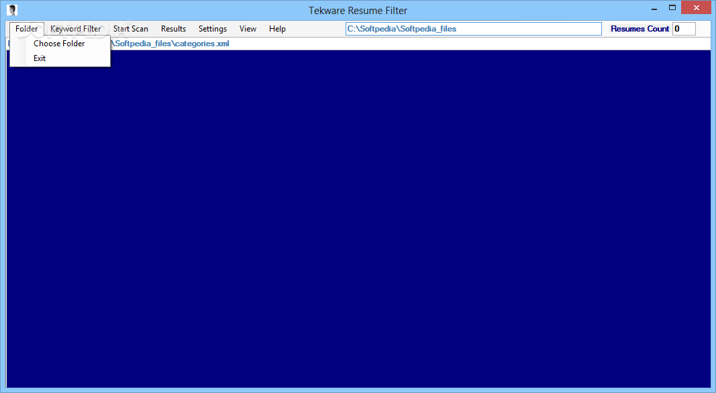Viewport: 716px width, 393px height.
Task: Open the Folder menu
Action: tap(26, 29)
